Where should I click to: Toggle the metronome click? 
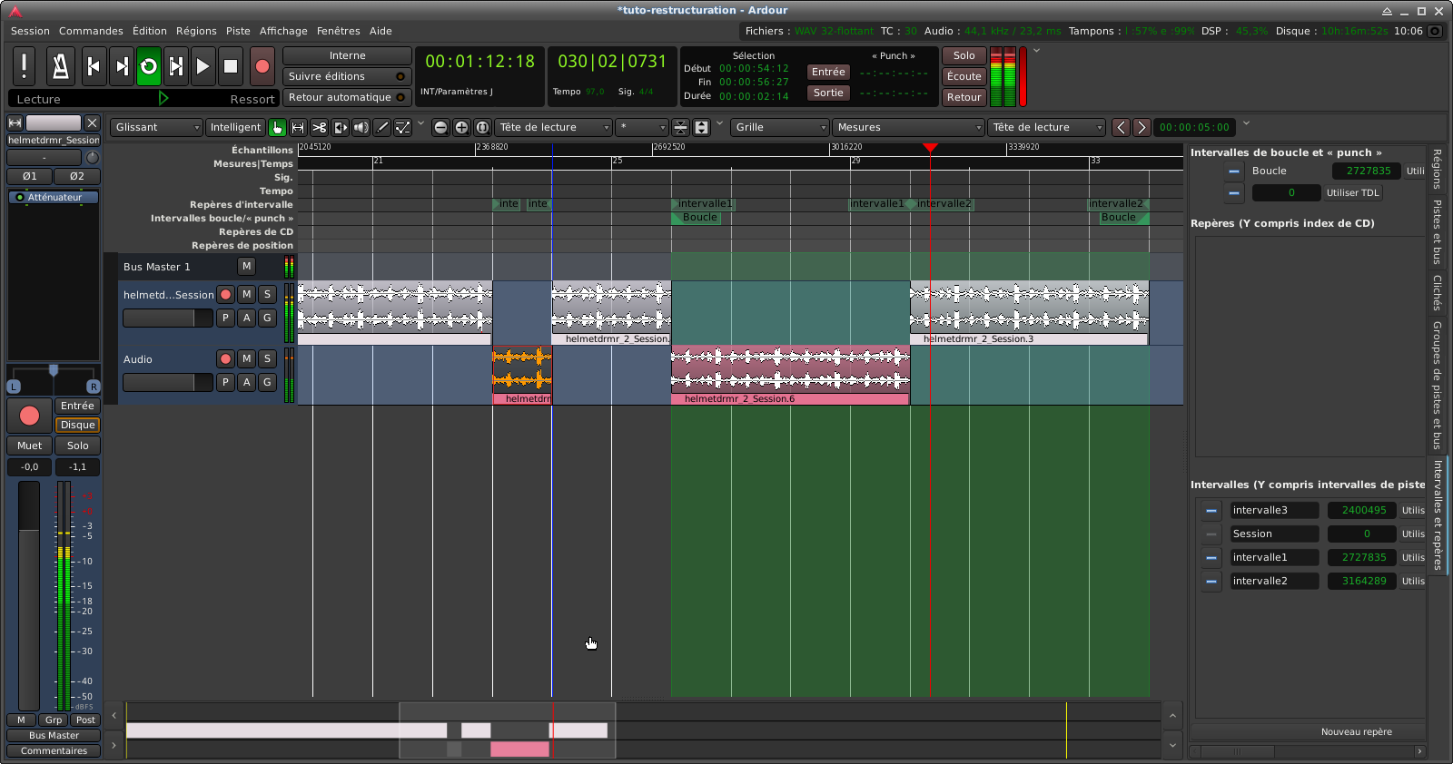(60, 66)
